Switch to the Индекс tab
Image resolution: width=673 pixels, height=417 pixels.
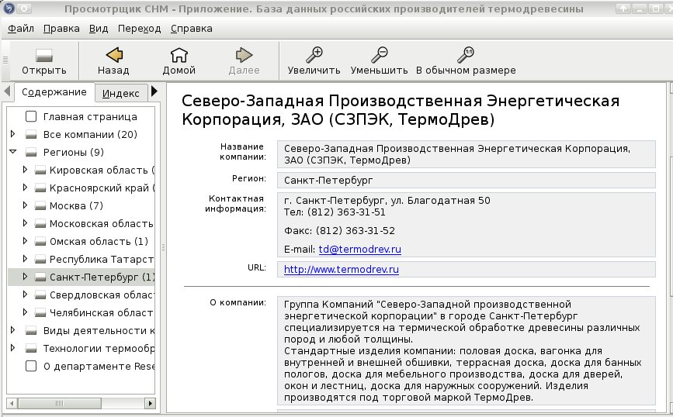(x=120, y=93)
